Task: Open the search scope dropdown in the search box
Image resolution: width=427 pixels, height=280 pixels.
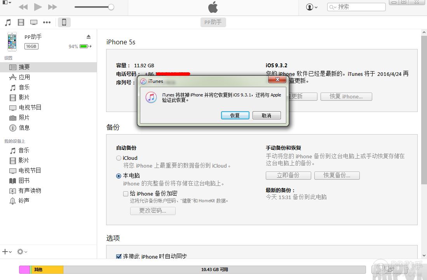Action: click(332, 7)
